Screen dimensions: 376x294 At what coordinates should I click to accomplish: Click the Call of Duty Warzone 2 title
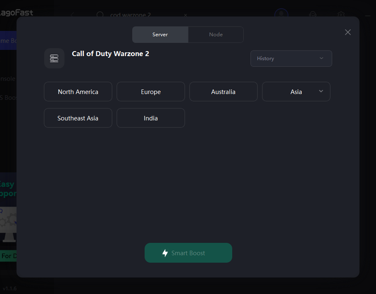110,54
